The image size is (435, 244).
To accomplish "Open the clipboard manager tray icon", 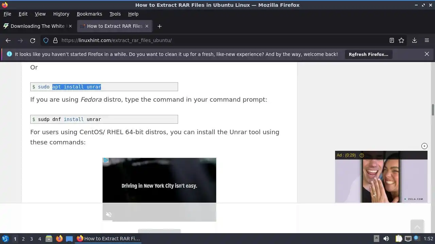I will click(399, 239).
